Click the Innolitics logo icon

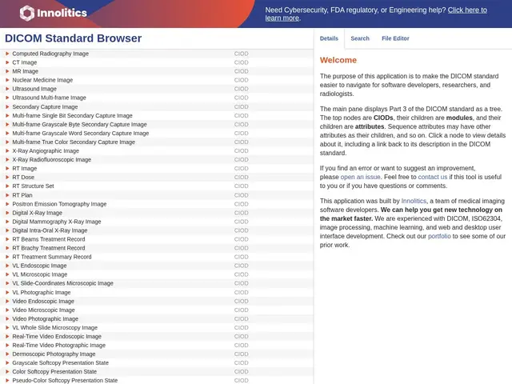click(x=26, y=13)
